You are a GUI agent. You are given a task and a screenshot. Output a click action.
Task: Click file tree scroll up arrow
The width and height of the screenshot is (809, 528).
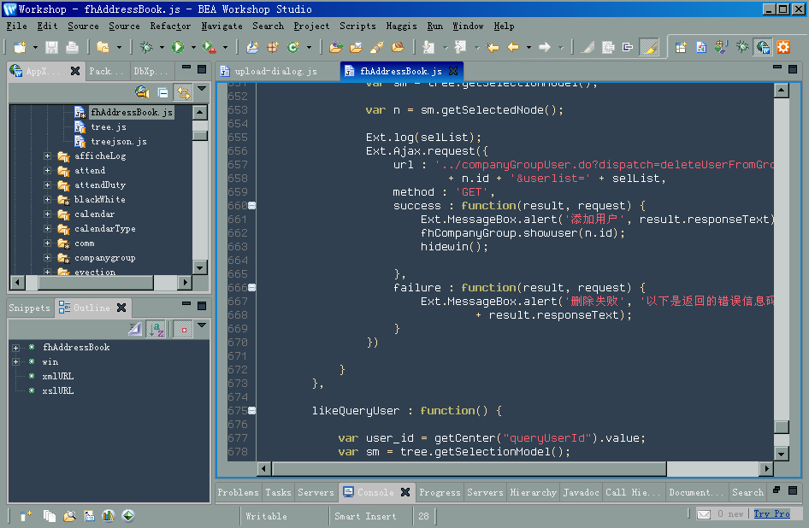pos(199,112)
